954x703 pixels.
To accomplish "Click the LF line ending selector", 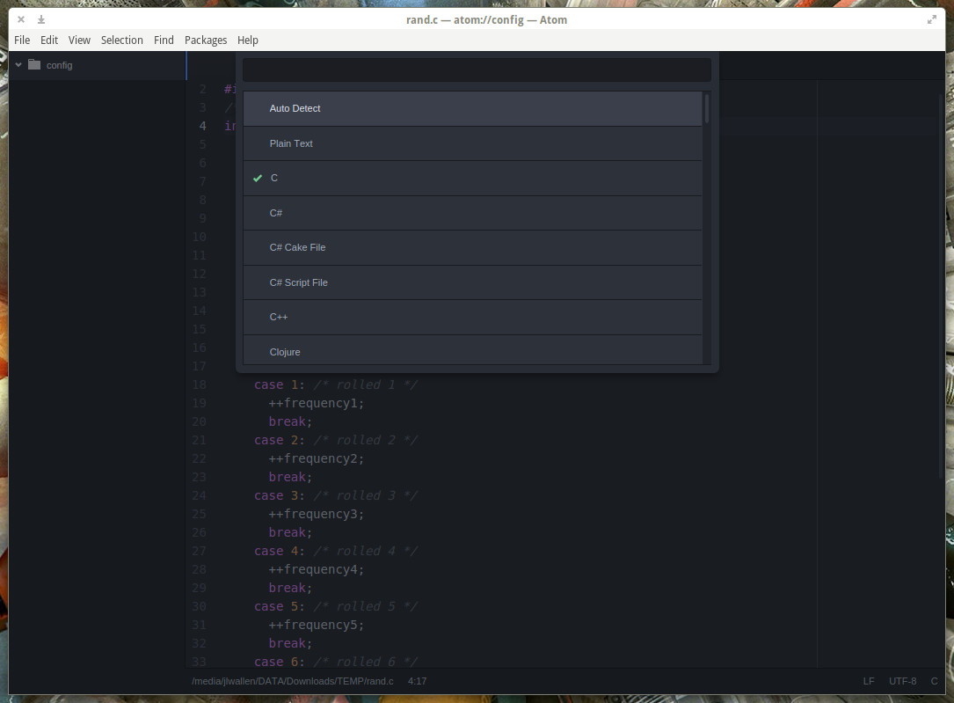I will (x=869, y=681).
